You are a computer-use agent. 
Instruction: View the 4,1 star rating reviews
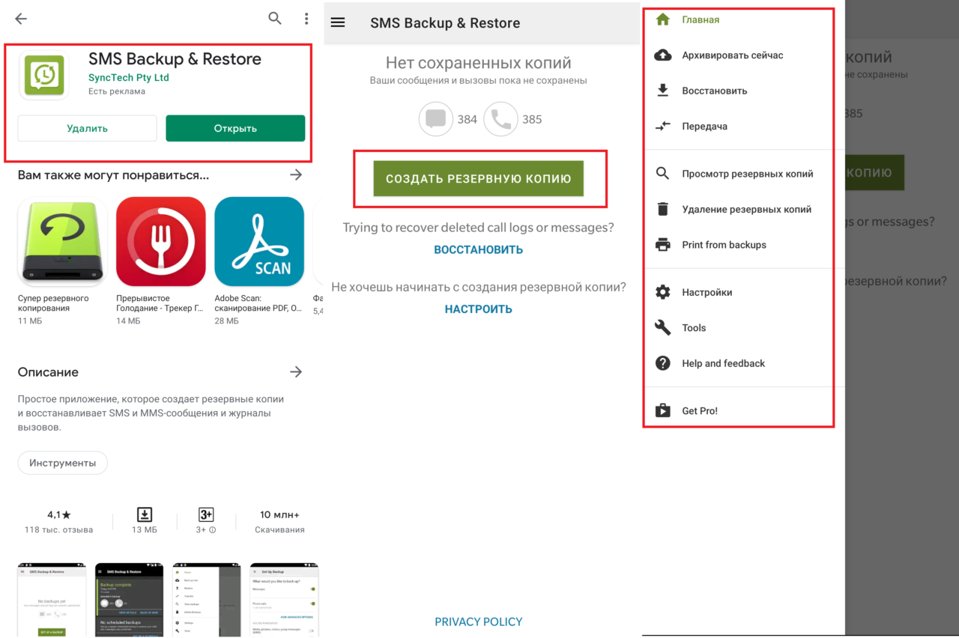click(59, 521)
